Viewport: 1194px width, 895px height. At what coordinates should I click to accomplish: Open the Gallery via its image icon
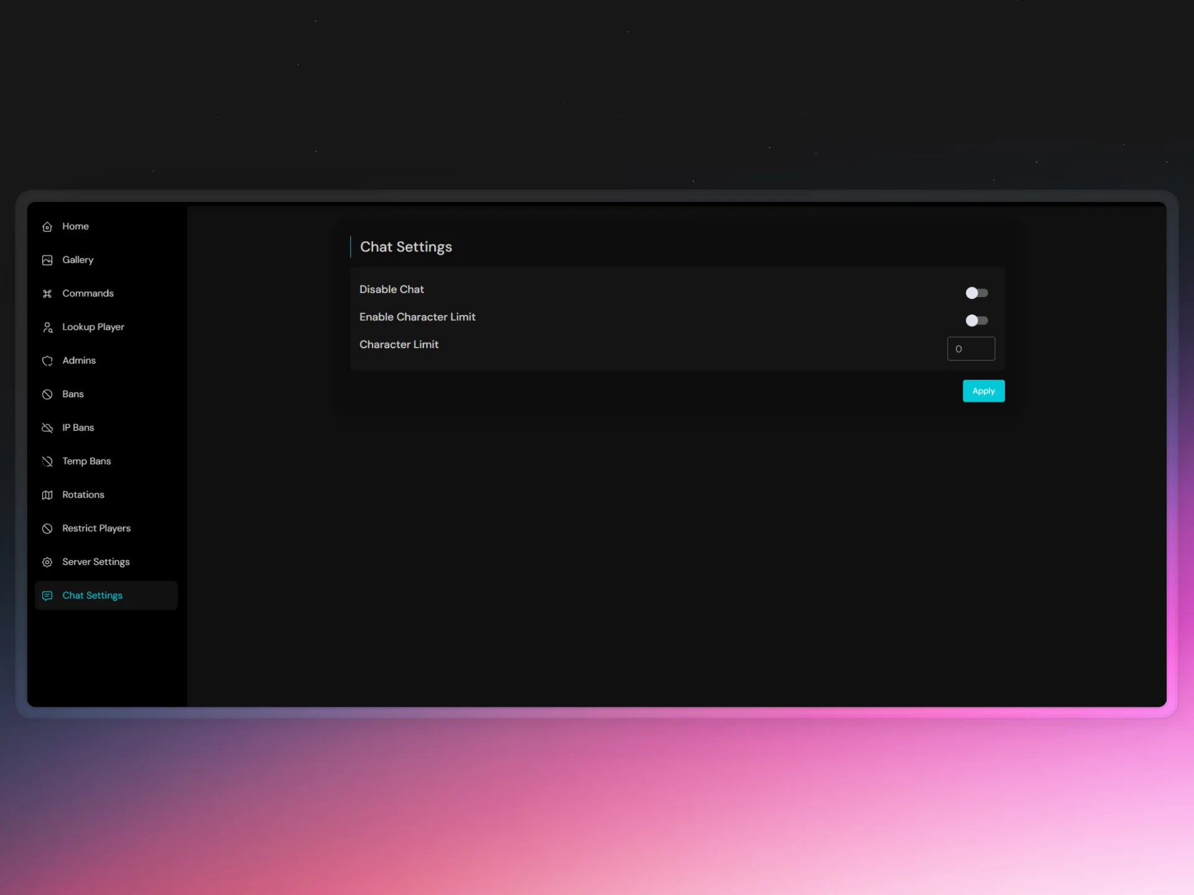click(48, 260)
